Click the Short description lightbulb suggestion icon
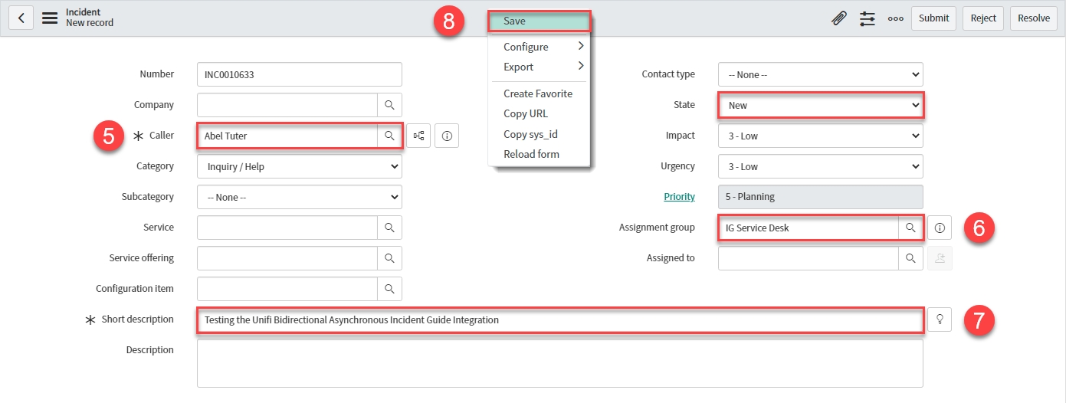Viewport: 1066px width, 403px height. tap(940, 319)
